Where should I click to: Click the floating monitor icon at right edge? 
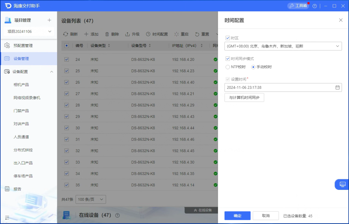[x=343, y=184]
